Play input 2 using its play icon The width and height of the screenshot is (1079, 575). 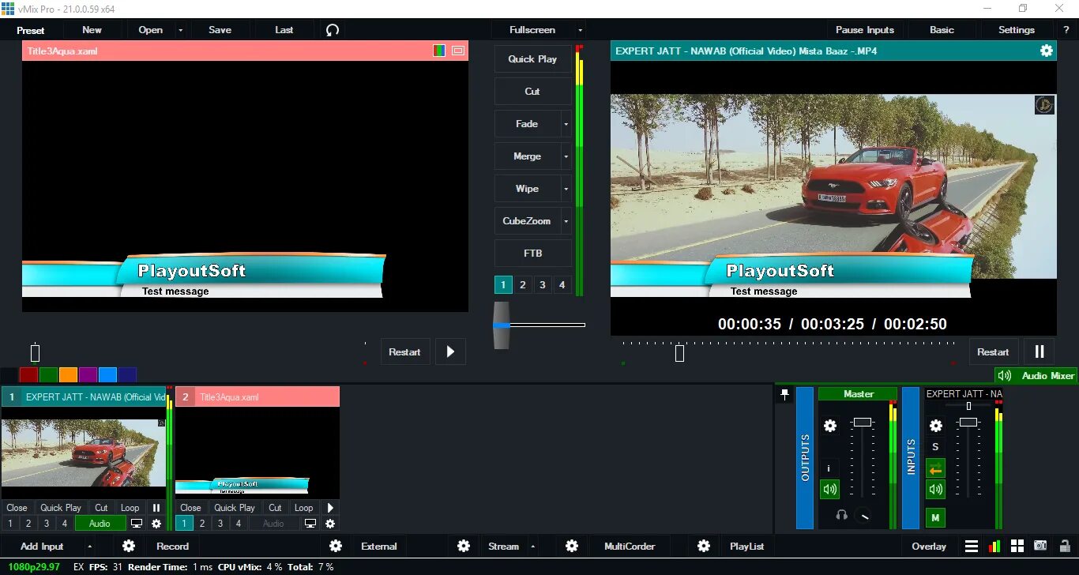tap(330, 508)
